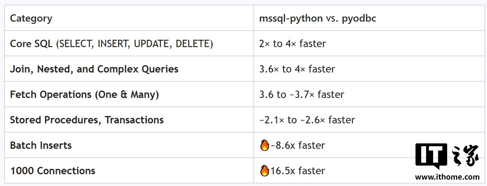487x186 pixels.
Task: Click the bold pyodbc header text
Action: 359,18
